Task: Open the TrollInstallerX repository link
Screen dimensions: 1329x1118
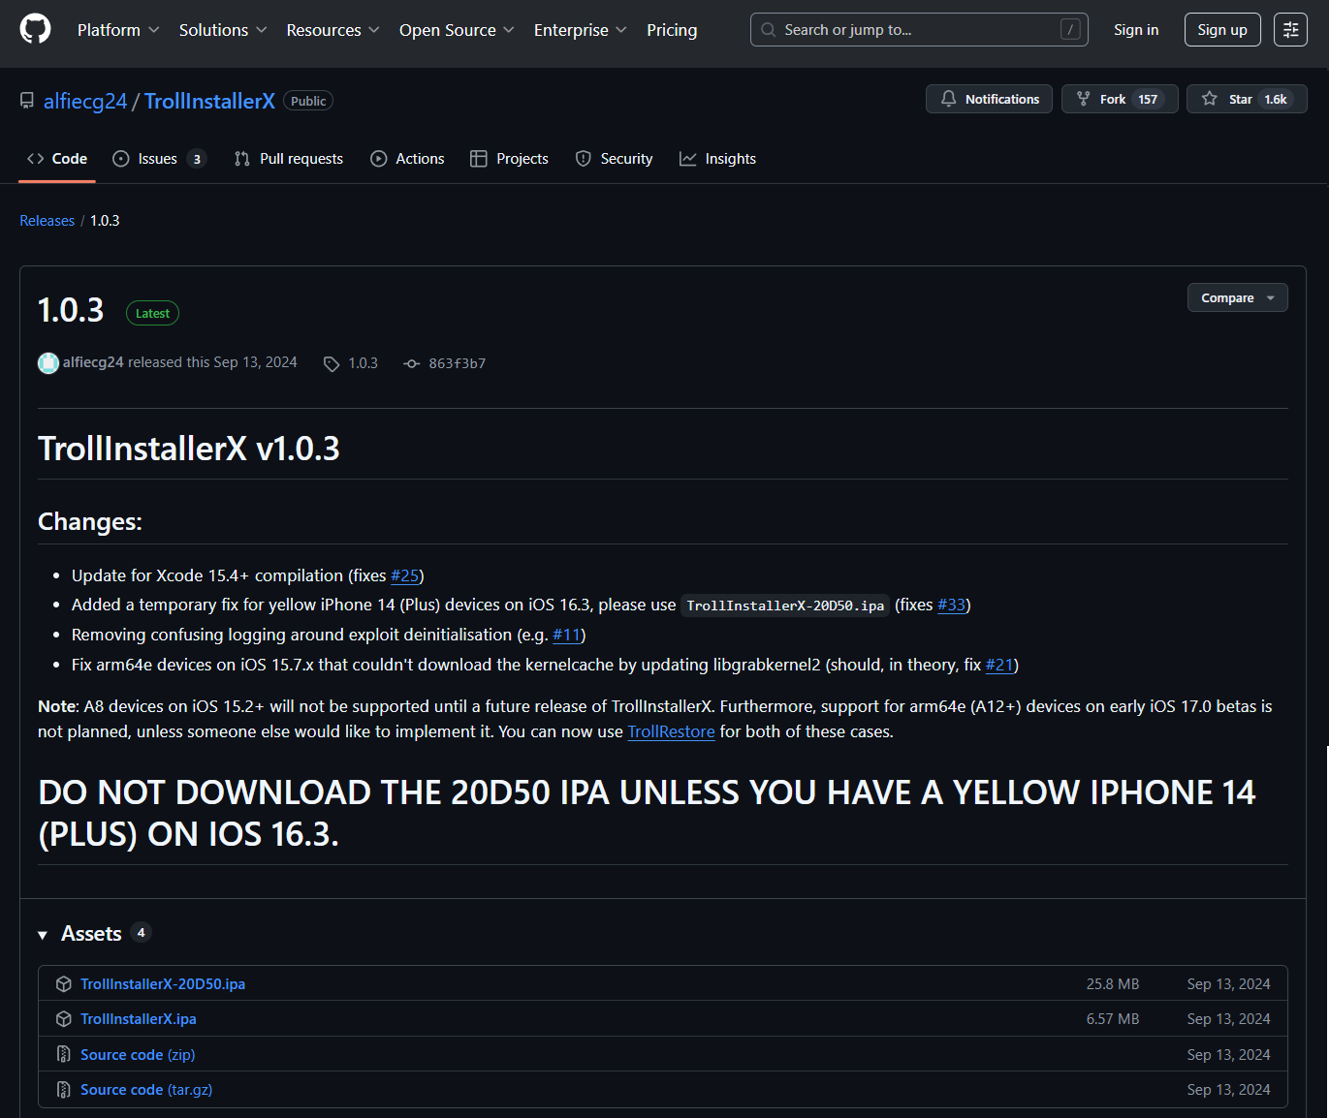Action: [x=209, y=101]
